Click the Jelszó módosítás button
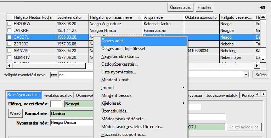The width and height of the screenshot is (271, 138). tap(244, 127)
